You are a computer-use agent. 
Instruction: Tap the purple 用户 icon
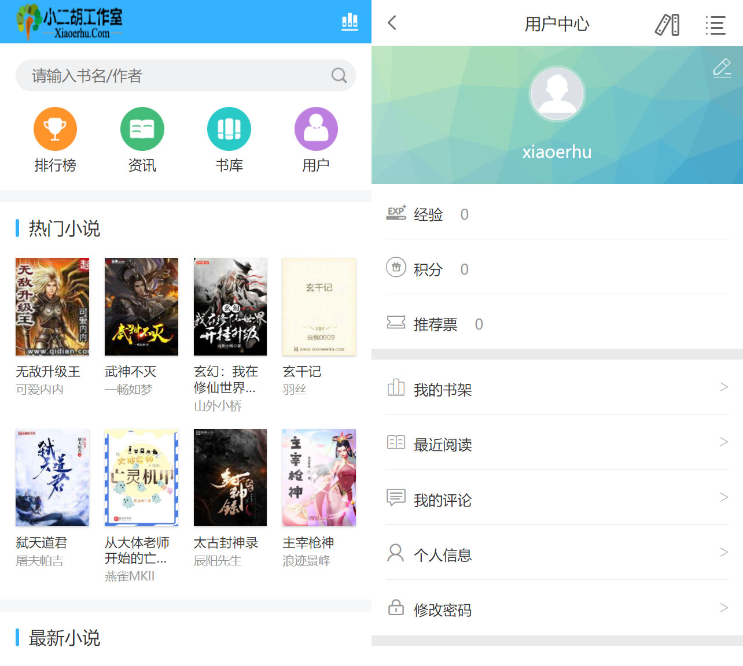[x=316, y=129]
